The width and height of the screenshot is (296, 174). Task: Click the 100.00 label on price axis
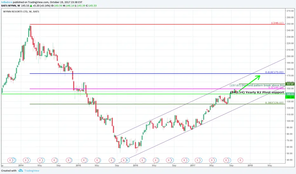pyautogui.click(x=290, y=121)
